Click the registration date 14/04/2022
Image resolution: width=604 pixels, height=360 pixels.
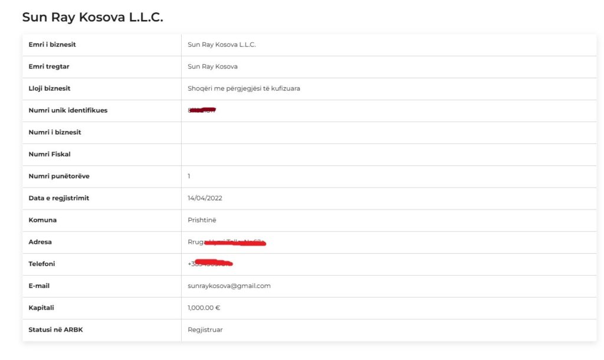(x=205, y=198)
